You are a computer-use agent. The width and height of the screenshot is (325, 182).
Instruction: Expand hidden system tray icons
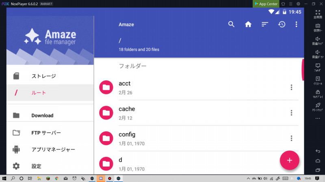click(x=248, y=178)
